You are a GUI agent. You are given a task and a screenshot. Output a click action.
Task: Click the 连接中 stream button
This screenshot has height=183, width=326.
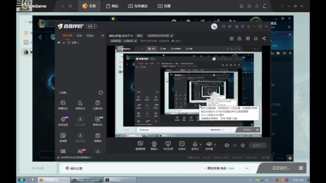click(x=258, y=146)
